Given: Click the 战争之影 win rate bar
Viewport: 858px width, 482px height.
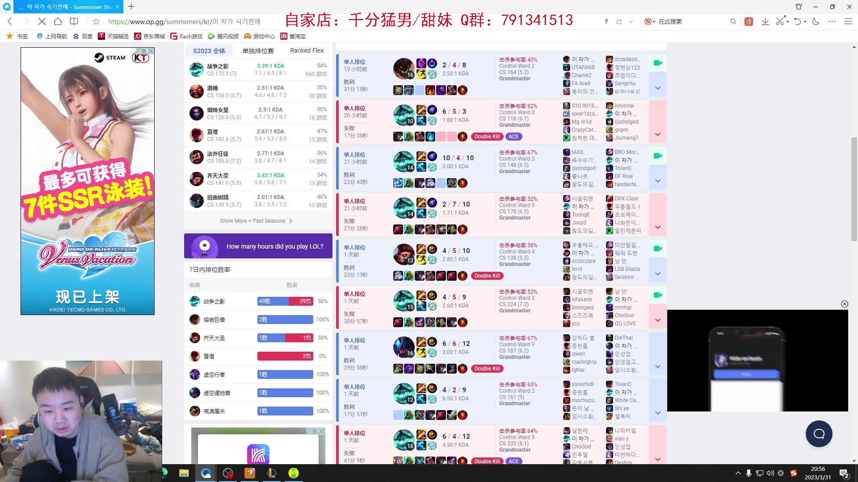Looking at the screenshot, I should coord(285,301).
